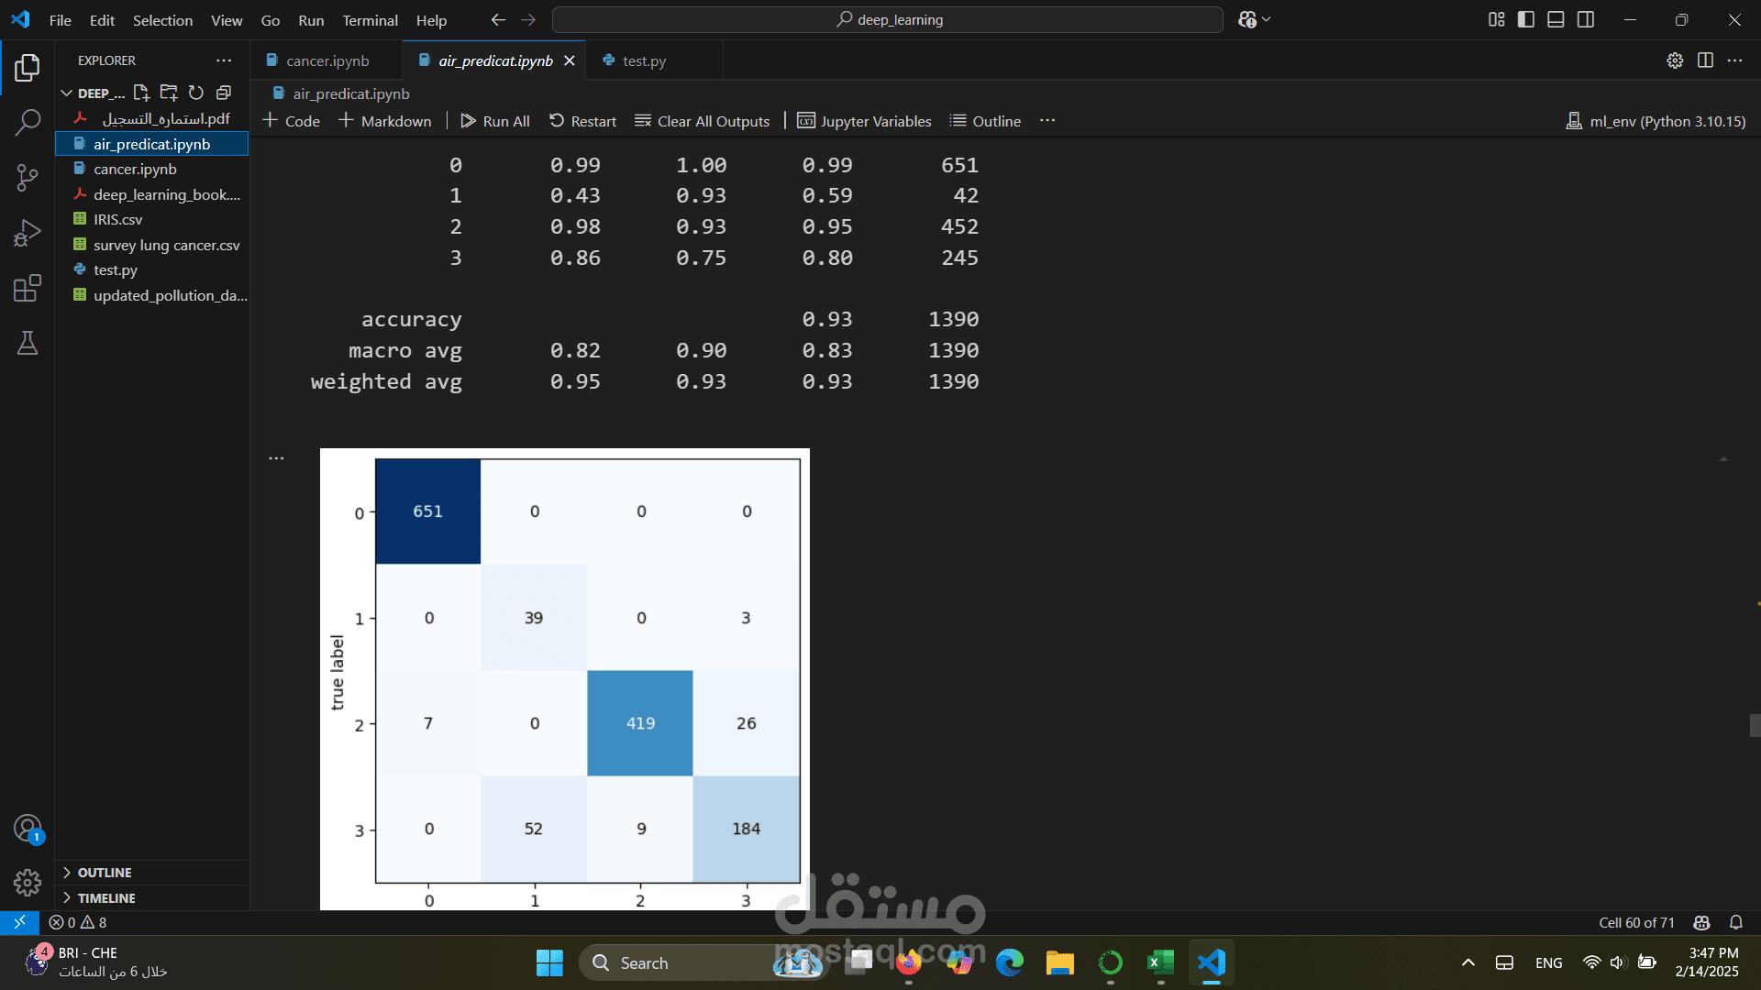Open the Search view in activity bar

tap(28, 122)
